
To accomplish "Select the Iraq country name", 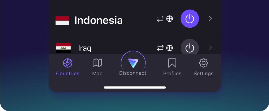I will point(85,48).
